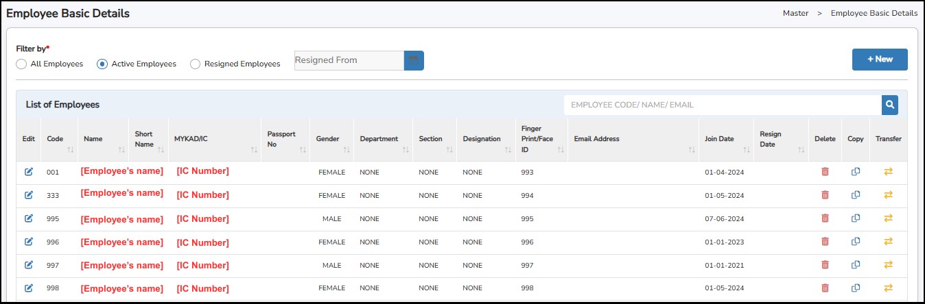The width and height of the screenshot is (925, 304).
Task: Select the Active Employees filter option
Action: click(102, 64)
